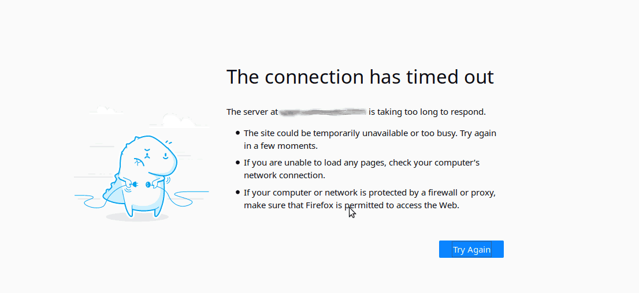The height and width of the screenshot is (293, 639).
Task: Click the bullet dot before "The site could be"
Action: 237,133
